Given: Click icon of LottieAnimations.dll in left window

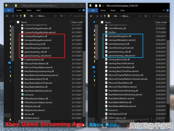Looking at the screenshot, I should click(x=22, y=60).
